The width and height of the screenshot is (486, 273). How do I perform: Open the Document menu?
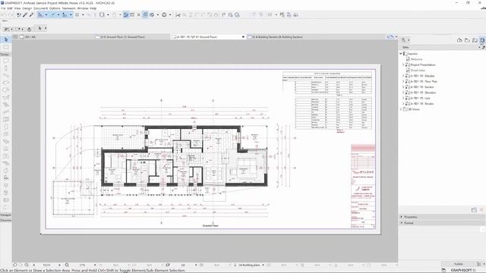[x=40, y=8]
